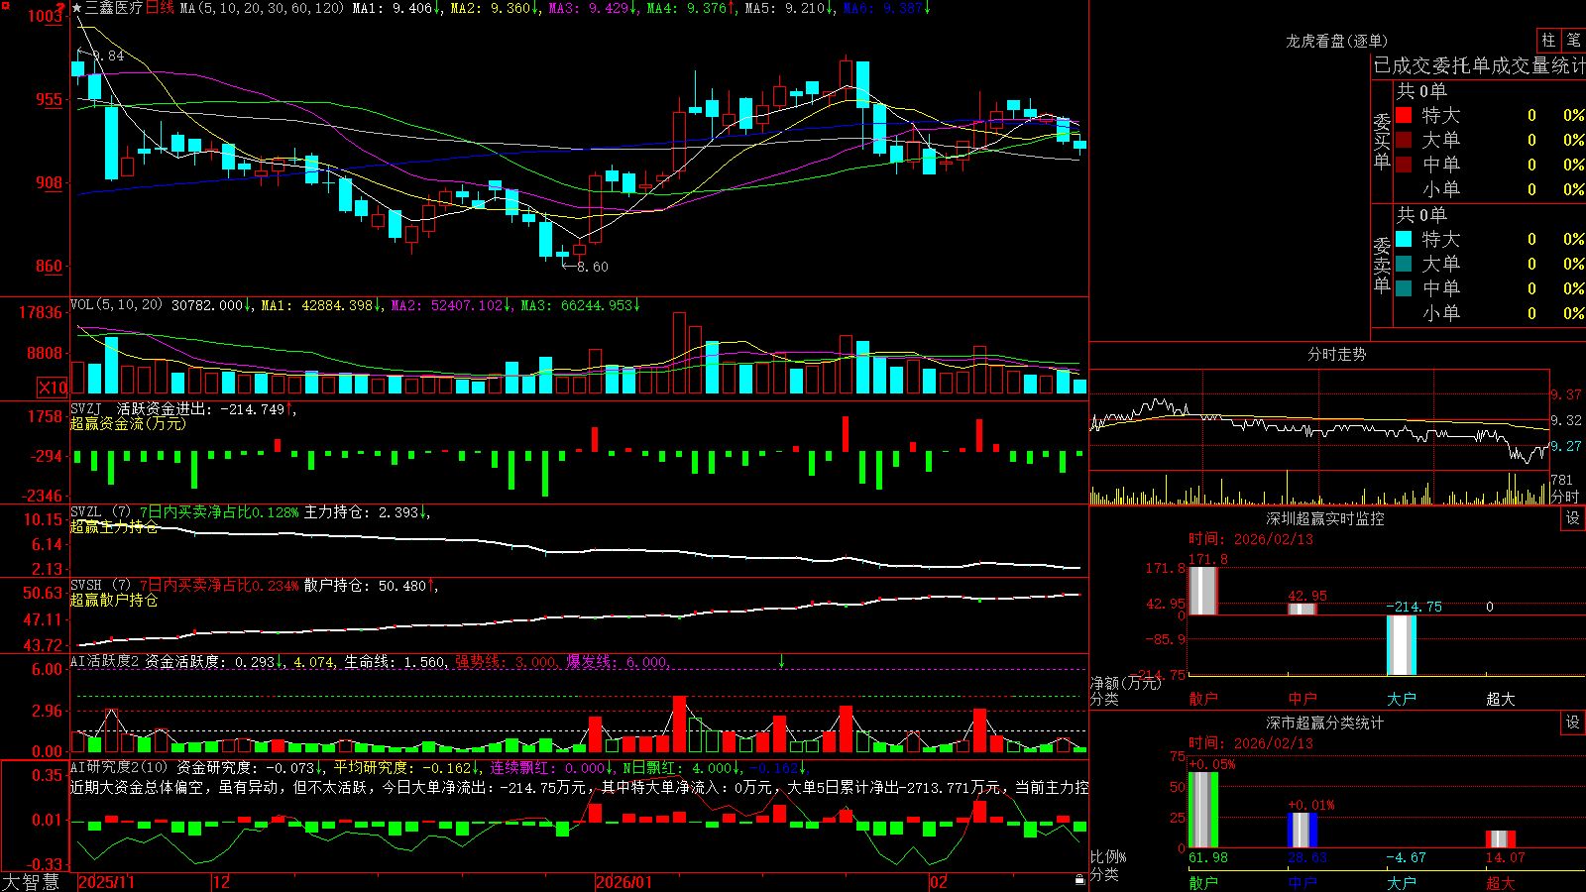Click the X10 volume scale marker
This screenshot has width=1586, height=892.
pos(53,388)
